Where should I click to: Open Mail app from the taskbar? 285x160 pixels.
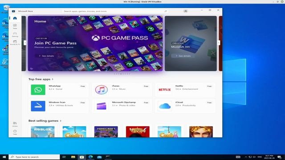point(99,157)
